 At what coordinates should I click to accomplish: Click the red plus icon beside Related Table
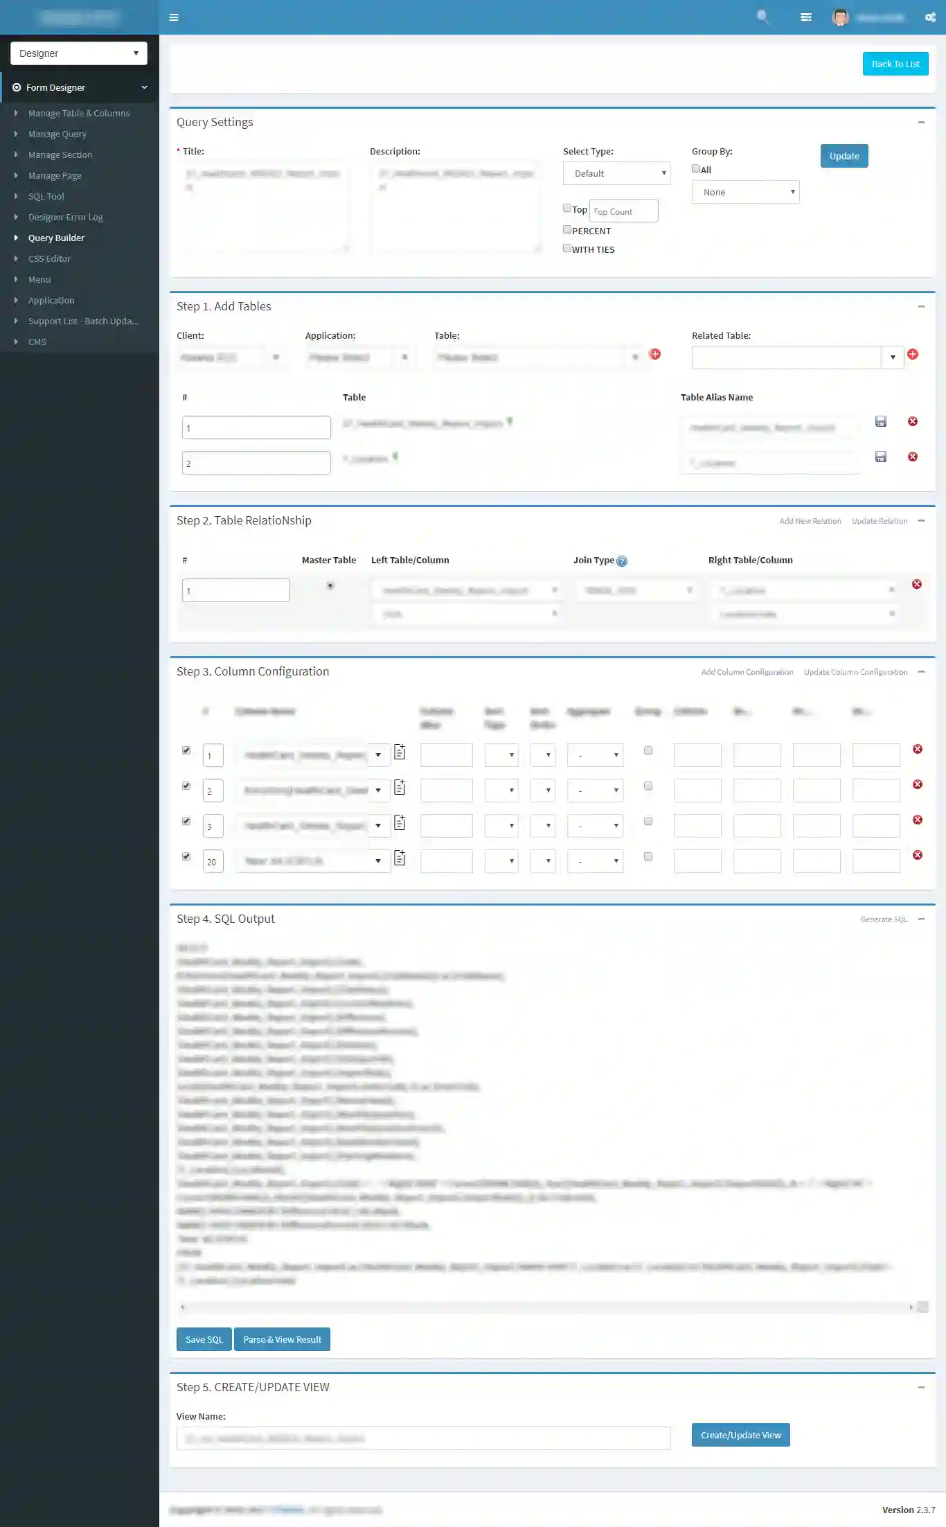[x=913, y=355]
